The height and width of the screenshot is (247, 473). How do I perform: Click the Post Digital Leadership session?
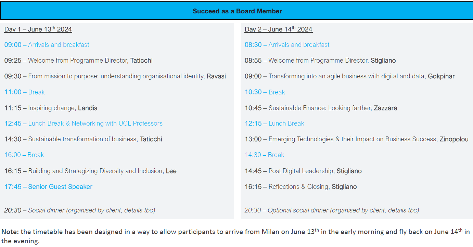pos(303,171)
